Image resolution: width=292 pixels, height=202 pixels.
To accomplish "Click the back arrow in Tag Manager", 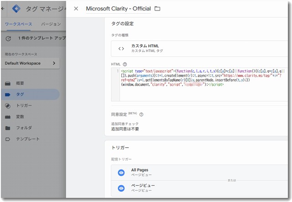I will tap(3, 9).
